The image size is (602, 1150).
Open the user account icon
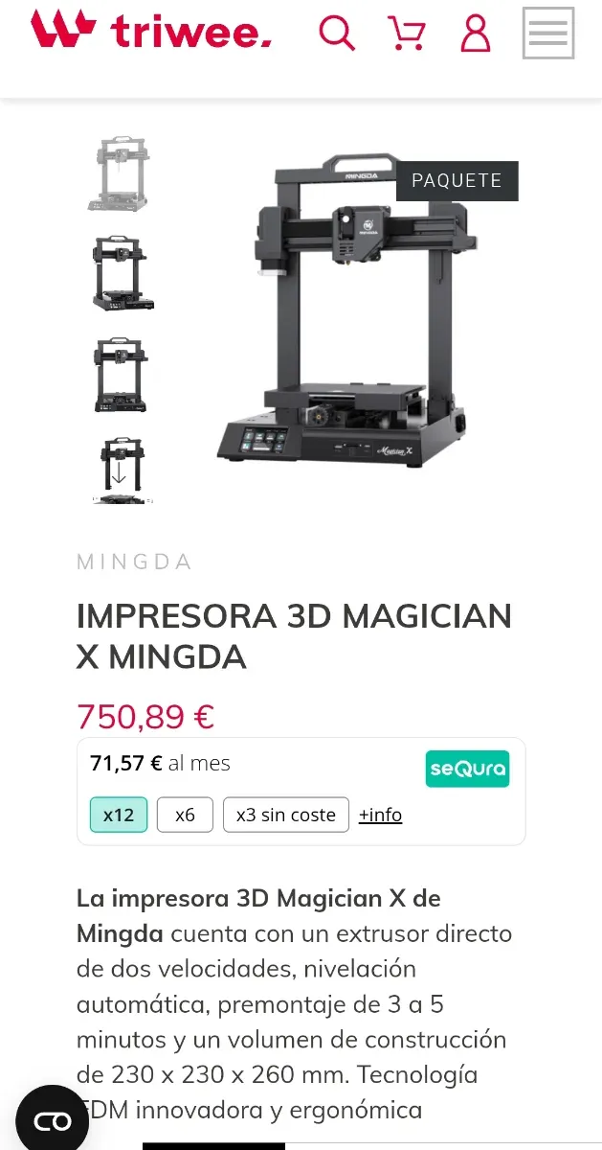point(476,33)
